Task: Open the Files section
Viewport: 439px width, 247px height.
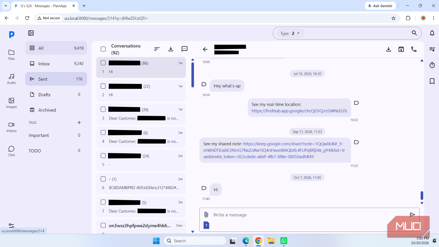Action: coord(11,55)
